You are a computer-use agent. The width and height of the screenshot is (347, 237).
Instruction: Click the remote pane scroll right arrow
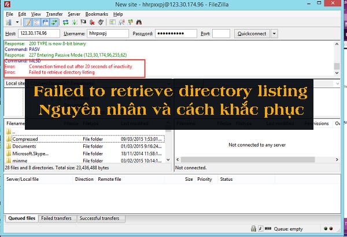click(337, 159)
